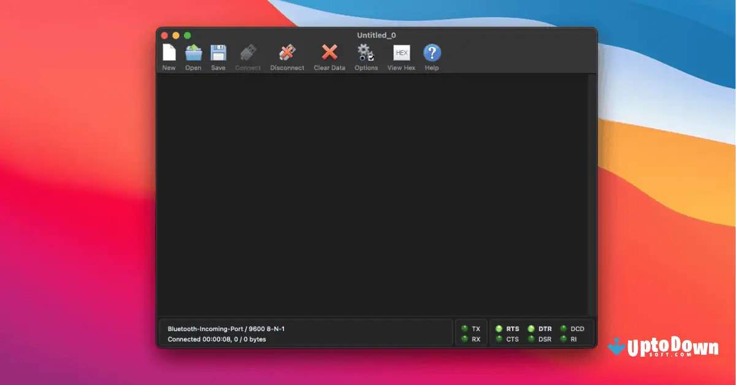Click the TX activity light
Image resolution: width=736 pixels, height=385 pixels.
[x=465, y=329]
